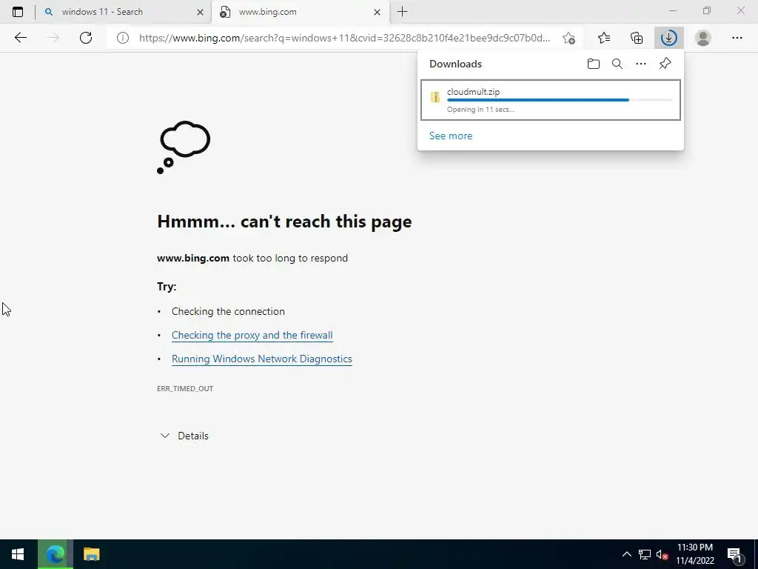Open Collections panel
This screenshot has height=569, width=758.
(637, 38)
